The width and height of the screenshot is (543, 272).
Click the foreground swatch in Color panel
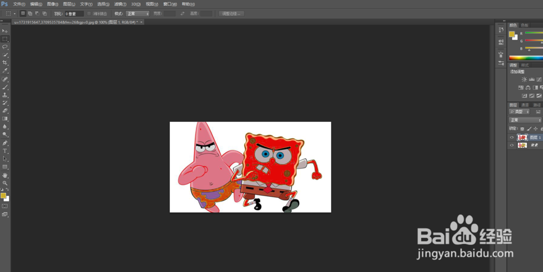pos(512,34)
